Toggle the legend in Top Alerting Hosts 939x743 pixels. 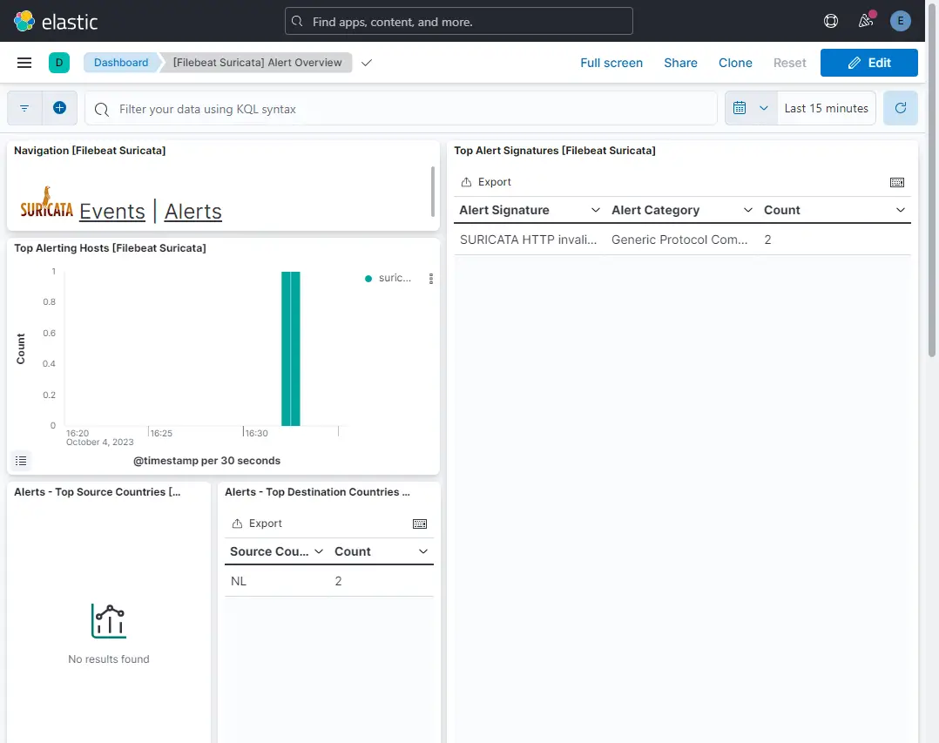click(x=22, y=461)
